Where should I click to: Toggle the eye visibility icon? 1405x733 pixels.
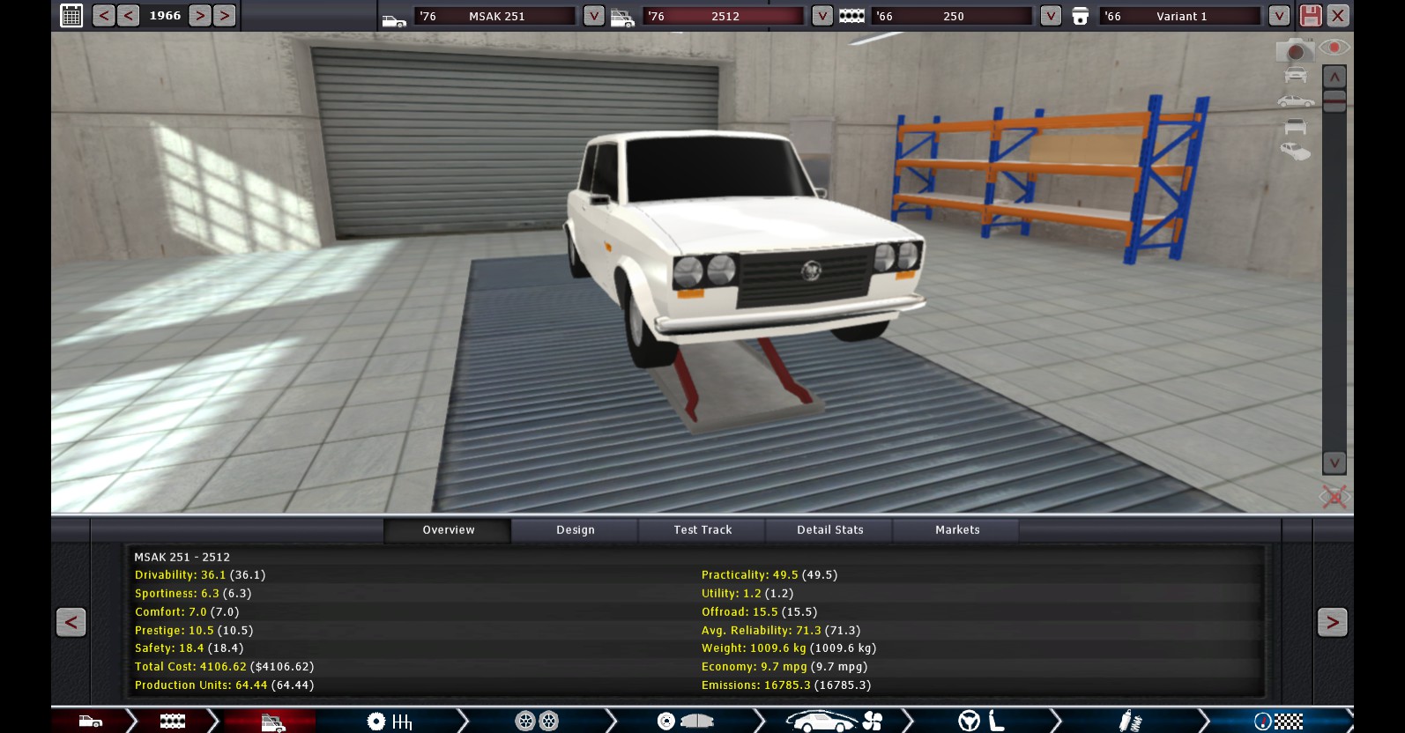click(x=1334, y=48)
